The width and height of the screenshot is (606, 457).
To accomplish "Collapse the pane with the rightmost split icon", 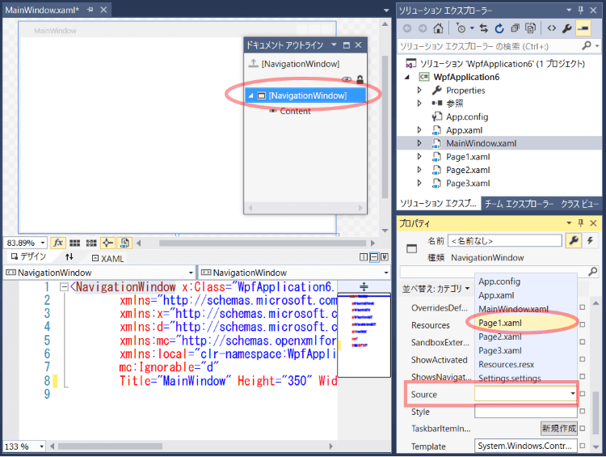I will pos(385,257).
